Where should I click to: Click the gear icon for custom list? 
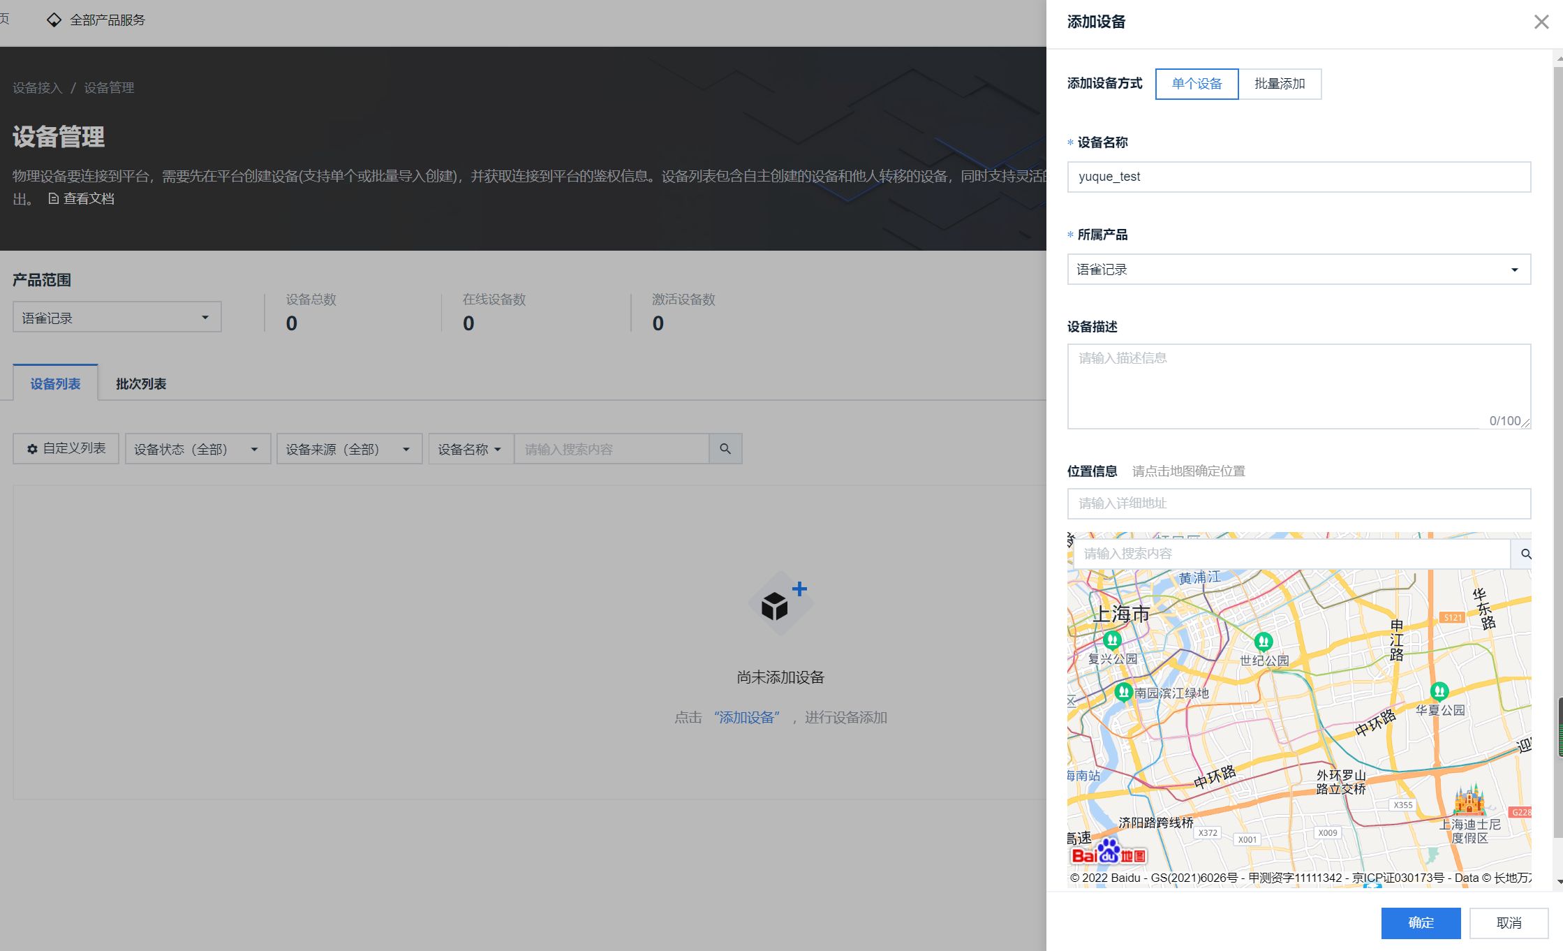32,449
